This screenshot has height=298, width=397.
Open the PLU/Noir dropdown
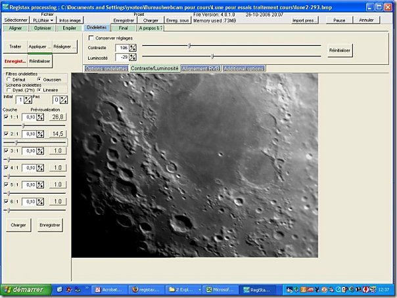click(43, 20)
